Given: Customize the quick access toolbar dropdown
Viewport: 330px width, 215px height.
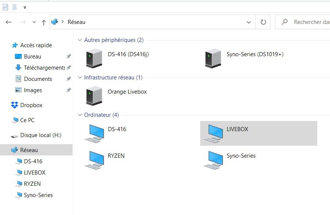Looking at the screenshot, I should 25,7.
